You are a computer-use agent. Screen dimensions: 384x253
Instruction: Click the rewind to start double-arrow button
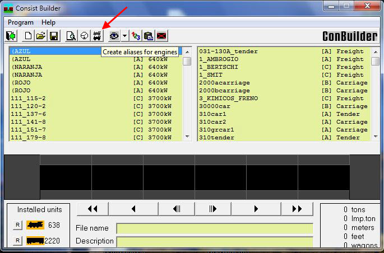[x=92, y=209]
